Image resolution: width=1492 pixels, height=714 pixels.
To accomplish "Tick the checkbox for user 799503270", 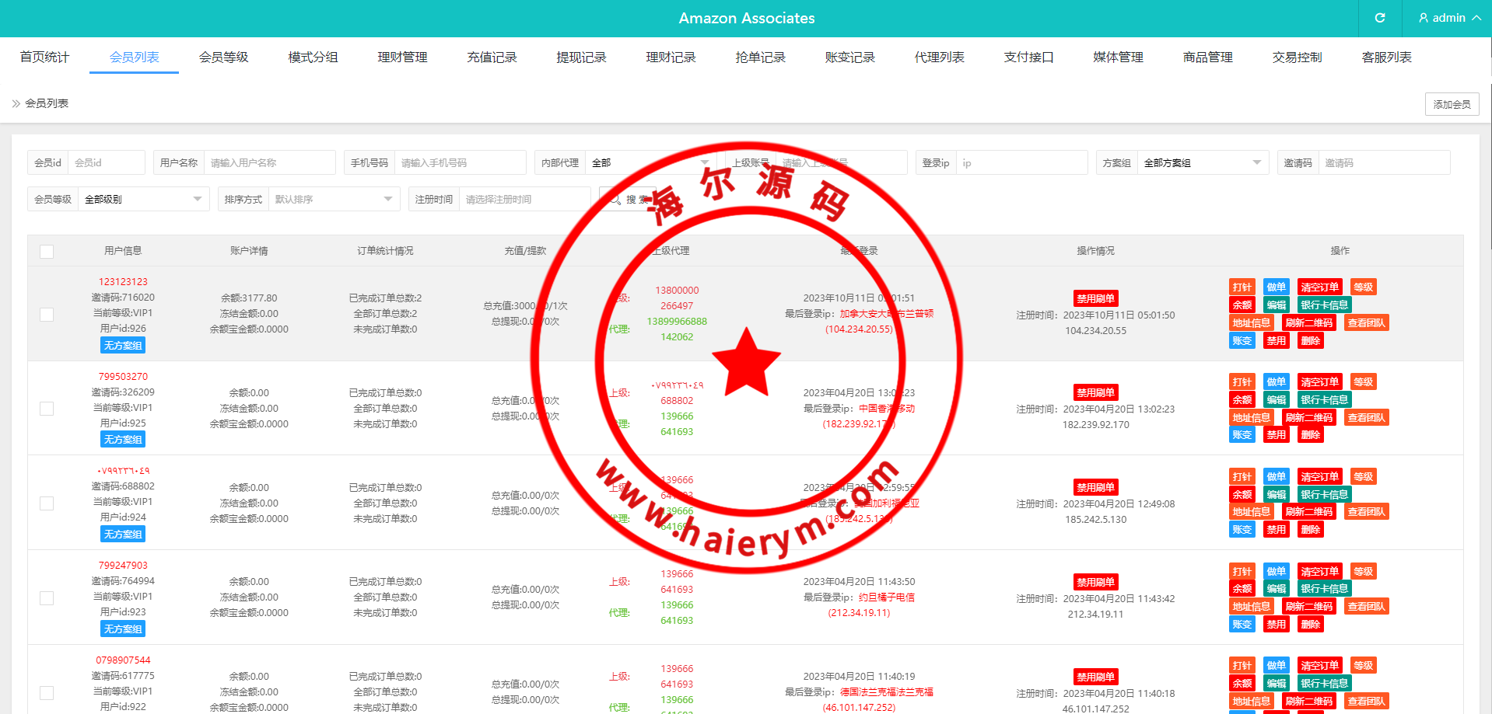I will 47,409.
